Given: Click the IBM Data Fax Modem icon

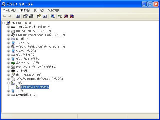Looking at the screenshot, I should coord(18,87).
